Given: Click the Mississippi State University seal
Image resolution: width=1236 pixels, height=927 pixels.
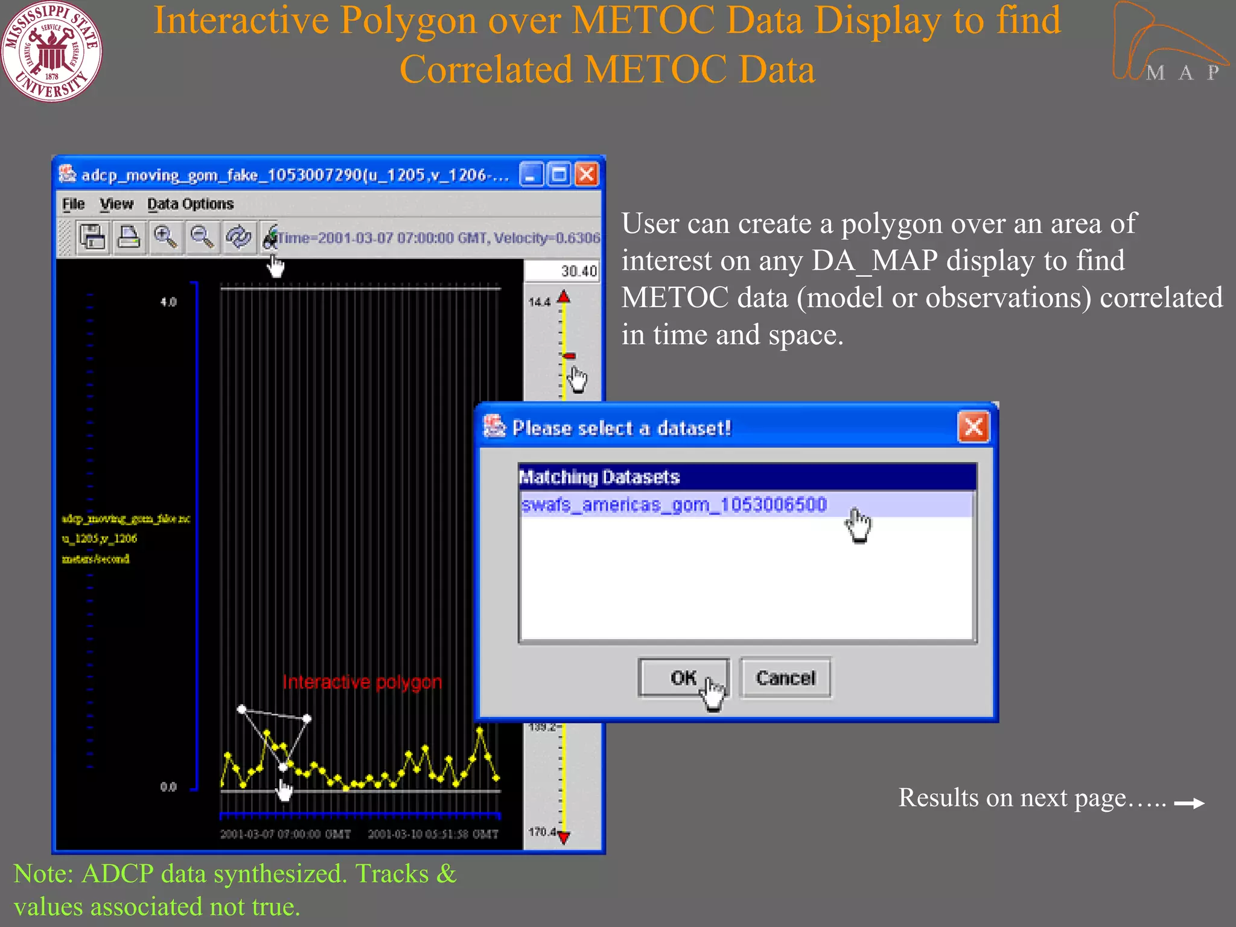Looking at the screenshot, I should [51, 51].
